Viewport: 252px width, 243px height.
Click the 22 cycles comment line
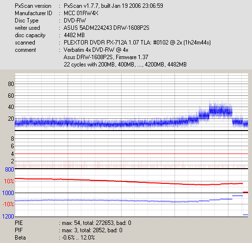(125, 65)
